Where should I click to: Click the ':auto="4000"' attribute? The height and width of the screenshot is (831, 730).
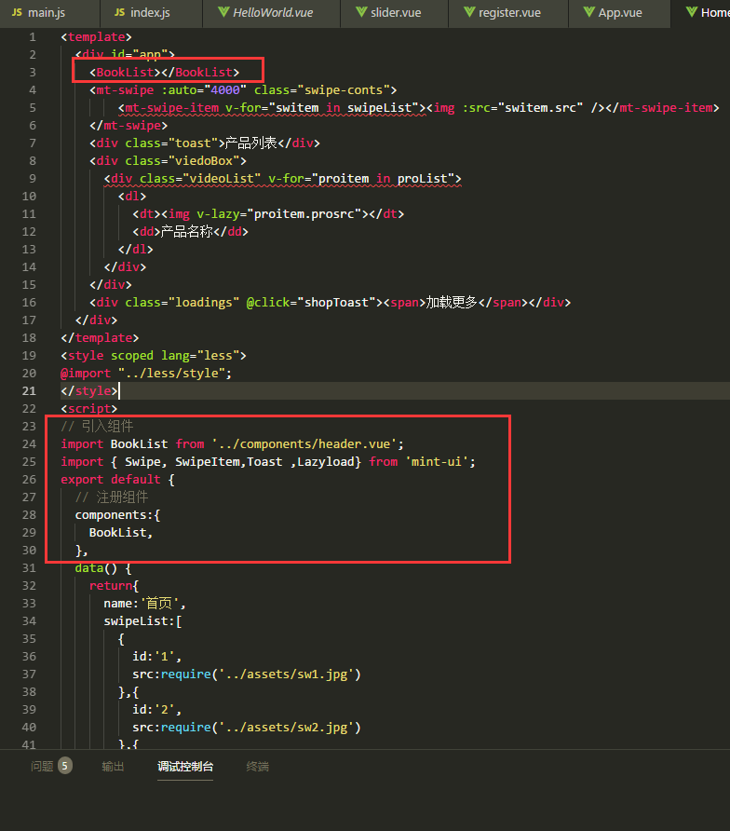(x=204, y=90)
